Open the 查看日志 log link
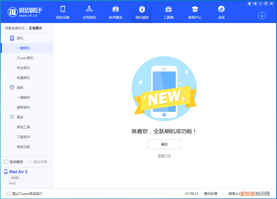This screenshot has width=277, height=199. (x=164, y=155)
